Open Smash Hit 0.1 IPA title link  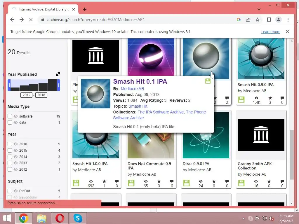(140, 82)
